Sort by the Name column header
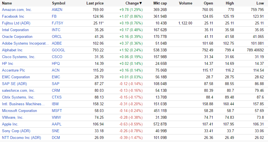Screen dimensions: 268x142 pyautogui.click(x=7, y=3)
